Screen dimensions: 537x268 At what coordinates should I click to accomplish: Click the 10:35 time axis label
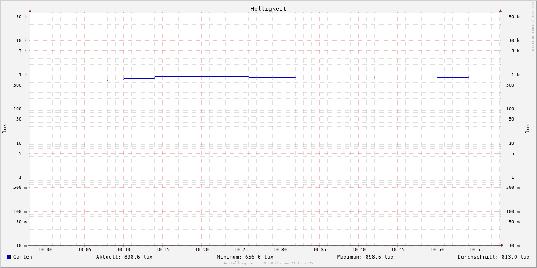click(x=320, y=250)
